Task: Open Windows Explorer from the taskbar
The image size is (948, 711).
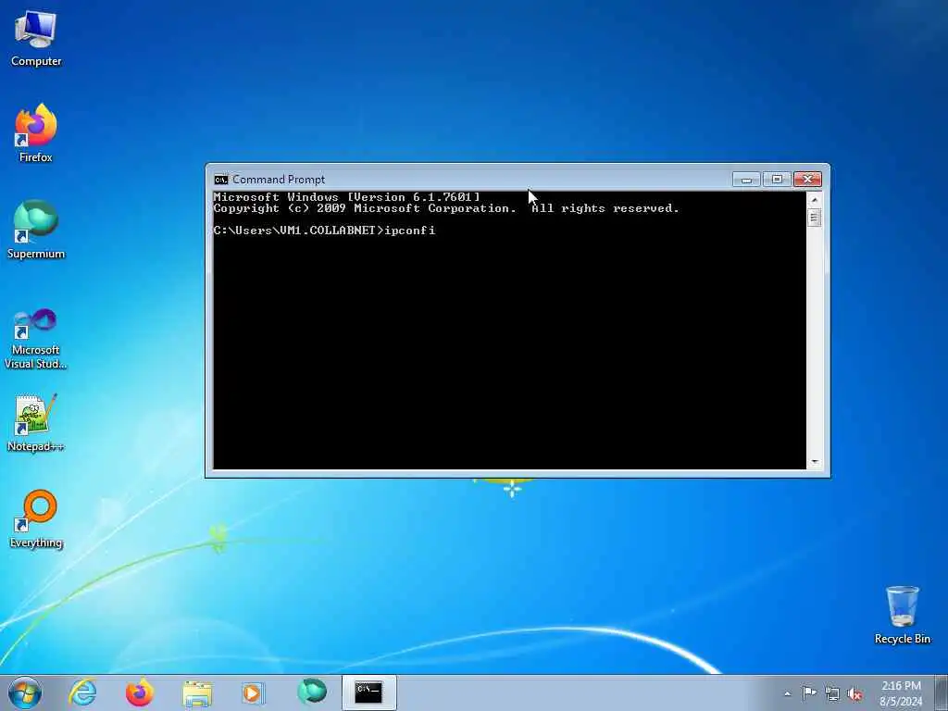Action: click(197, 692)
